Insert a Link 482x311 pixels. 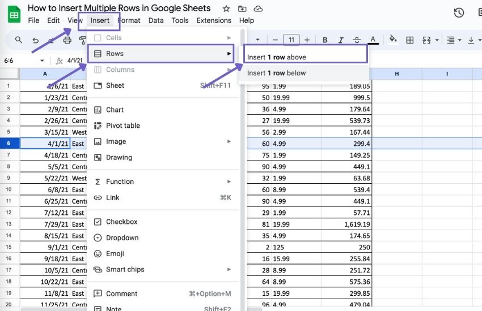[x=163, y=198]
